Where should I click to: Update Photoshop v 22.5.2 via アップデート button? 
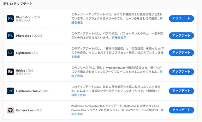coord(181,36)
